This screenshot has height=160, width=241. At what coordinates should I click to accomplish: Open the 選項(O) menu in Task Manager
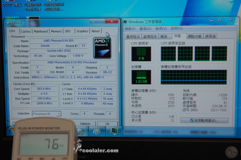point(145,29)
